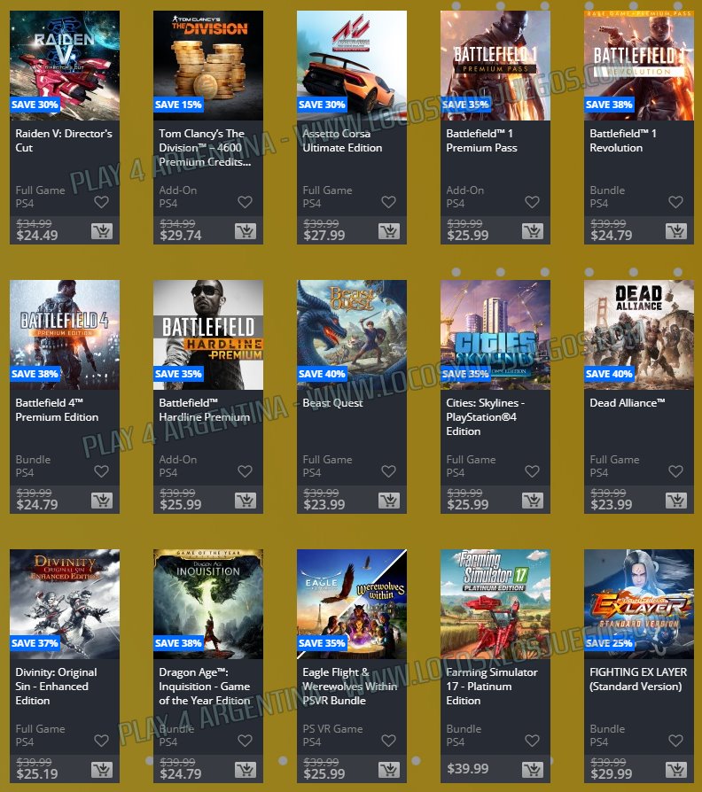This screenshot has height=792, width=702.
Task: Toggle wishlist heart on Battlefield 1 Premium Pass
Action: (532, 202)
